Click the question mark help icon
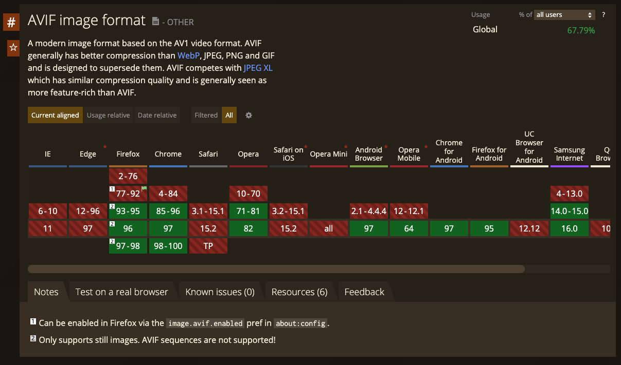Image resolution: width=621 pixels, height=365 pixels. coord(604,15)
